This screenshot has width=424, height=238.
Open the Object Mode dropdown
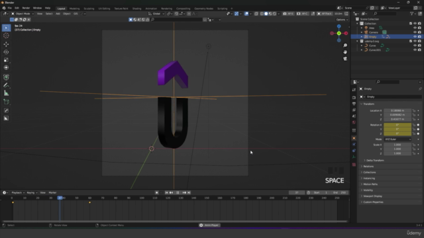(23, 14)
